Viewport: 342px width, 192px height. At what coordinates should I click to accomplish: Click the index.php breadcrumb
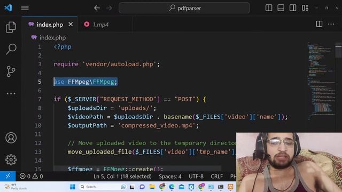[x=52, y=38]
